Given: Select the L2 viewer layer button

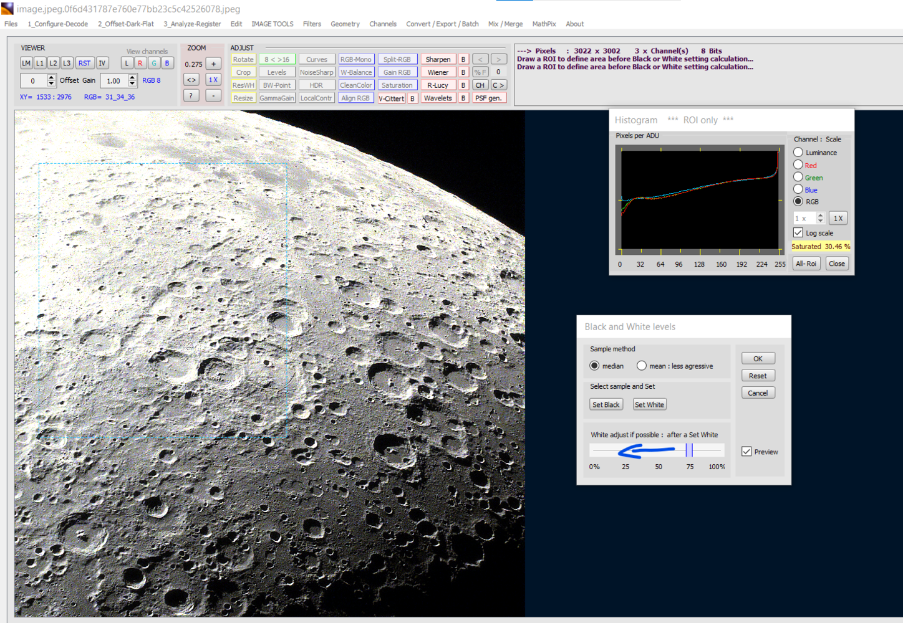Looking at the screenshot, I should tap(54, 63).
